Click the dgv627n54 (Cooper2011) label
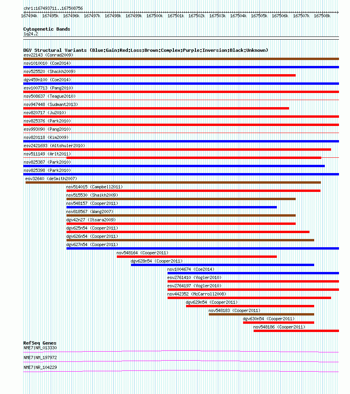350x394 pixels. tap(92, 245)
